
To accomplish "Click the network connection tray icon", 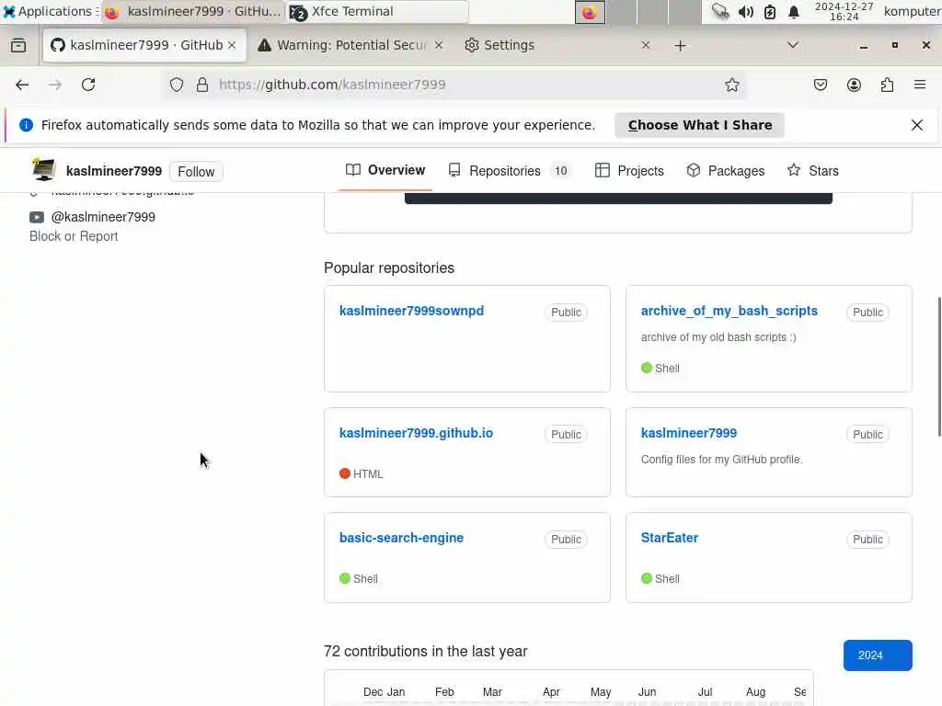I will [719, 11].
